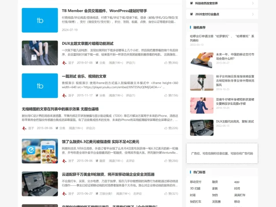The image size is (276, 207).
Task: Open tb thumbnail of 音乐、视频 article
Action: [x=40, y=85]
